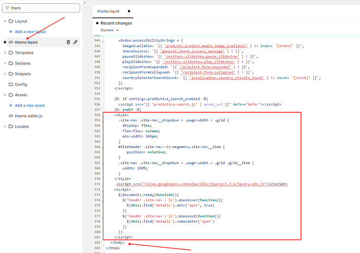Click the filter icon in the search box
The width and height of the screenshot is (360, 253).
(7, 8)
